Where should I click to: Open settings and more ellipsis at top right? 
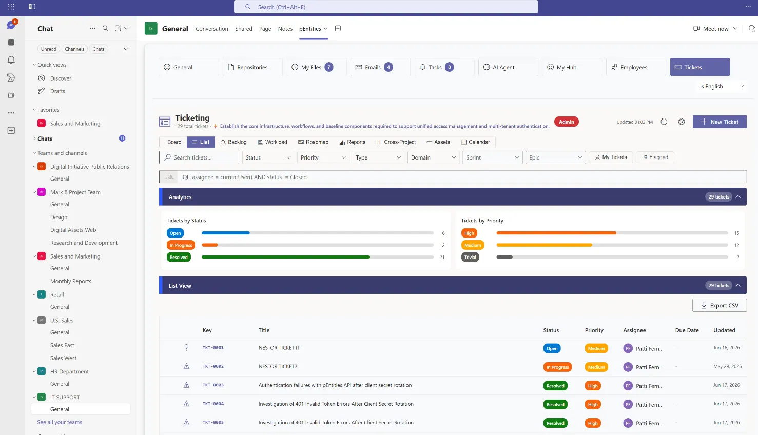pos(748,7)
